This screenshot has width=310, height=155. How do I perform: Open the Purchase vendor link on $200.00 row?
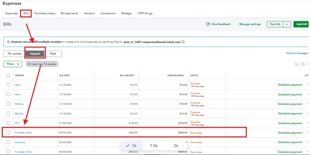[x=23, y=132]
